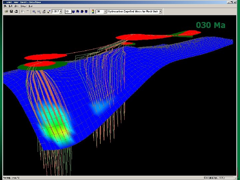Image resolution: width=240 pixels, height=180 pixels.
Task: Click the Zoom Out magnifier icon
Action: pyautogui.click(x=39, y=11)
